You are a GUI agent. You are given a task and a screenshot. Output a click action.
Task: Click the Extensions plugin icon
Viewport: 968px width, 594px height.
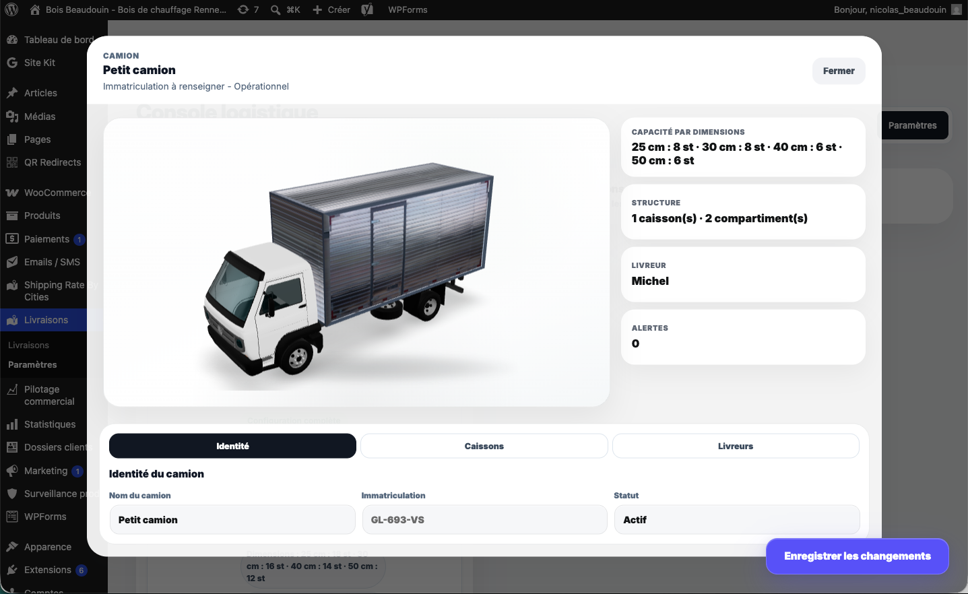coord(12,570)
